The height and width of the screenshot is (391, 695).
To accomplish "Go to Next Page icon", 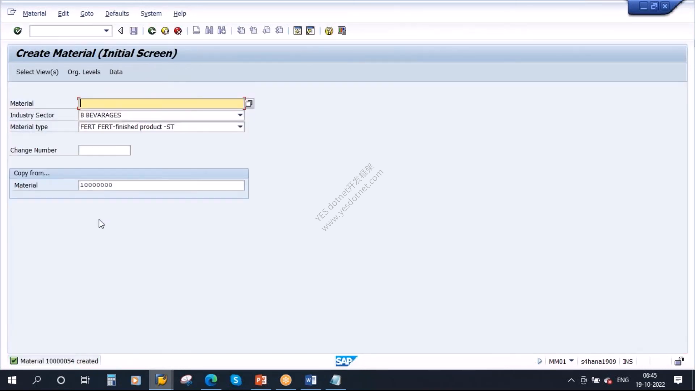I will 266,31.
